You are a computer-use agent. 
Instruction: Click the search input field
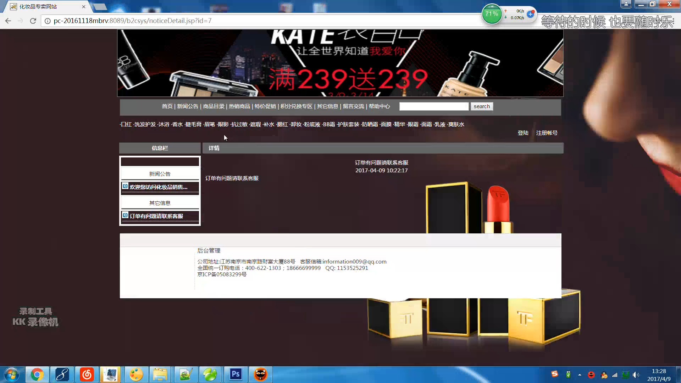coord(433,106)
